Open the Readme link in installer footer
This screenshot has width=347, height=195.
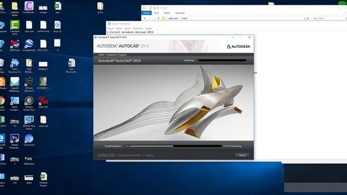pos(149,155)
